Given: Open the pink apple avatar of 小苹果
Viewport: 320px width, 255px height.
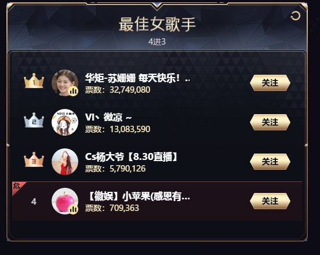Looking at the screenshot, I should click(x=65, y=201).
